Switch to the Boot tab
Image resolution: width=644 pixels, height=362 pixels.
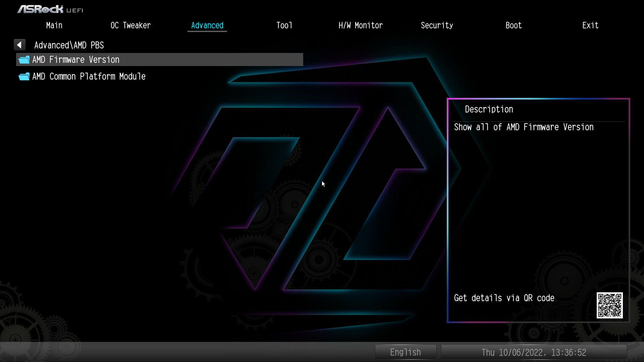pos(514,25)
